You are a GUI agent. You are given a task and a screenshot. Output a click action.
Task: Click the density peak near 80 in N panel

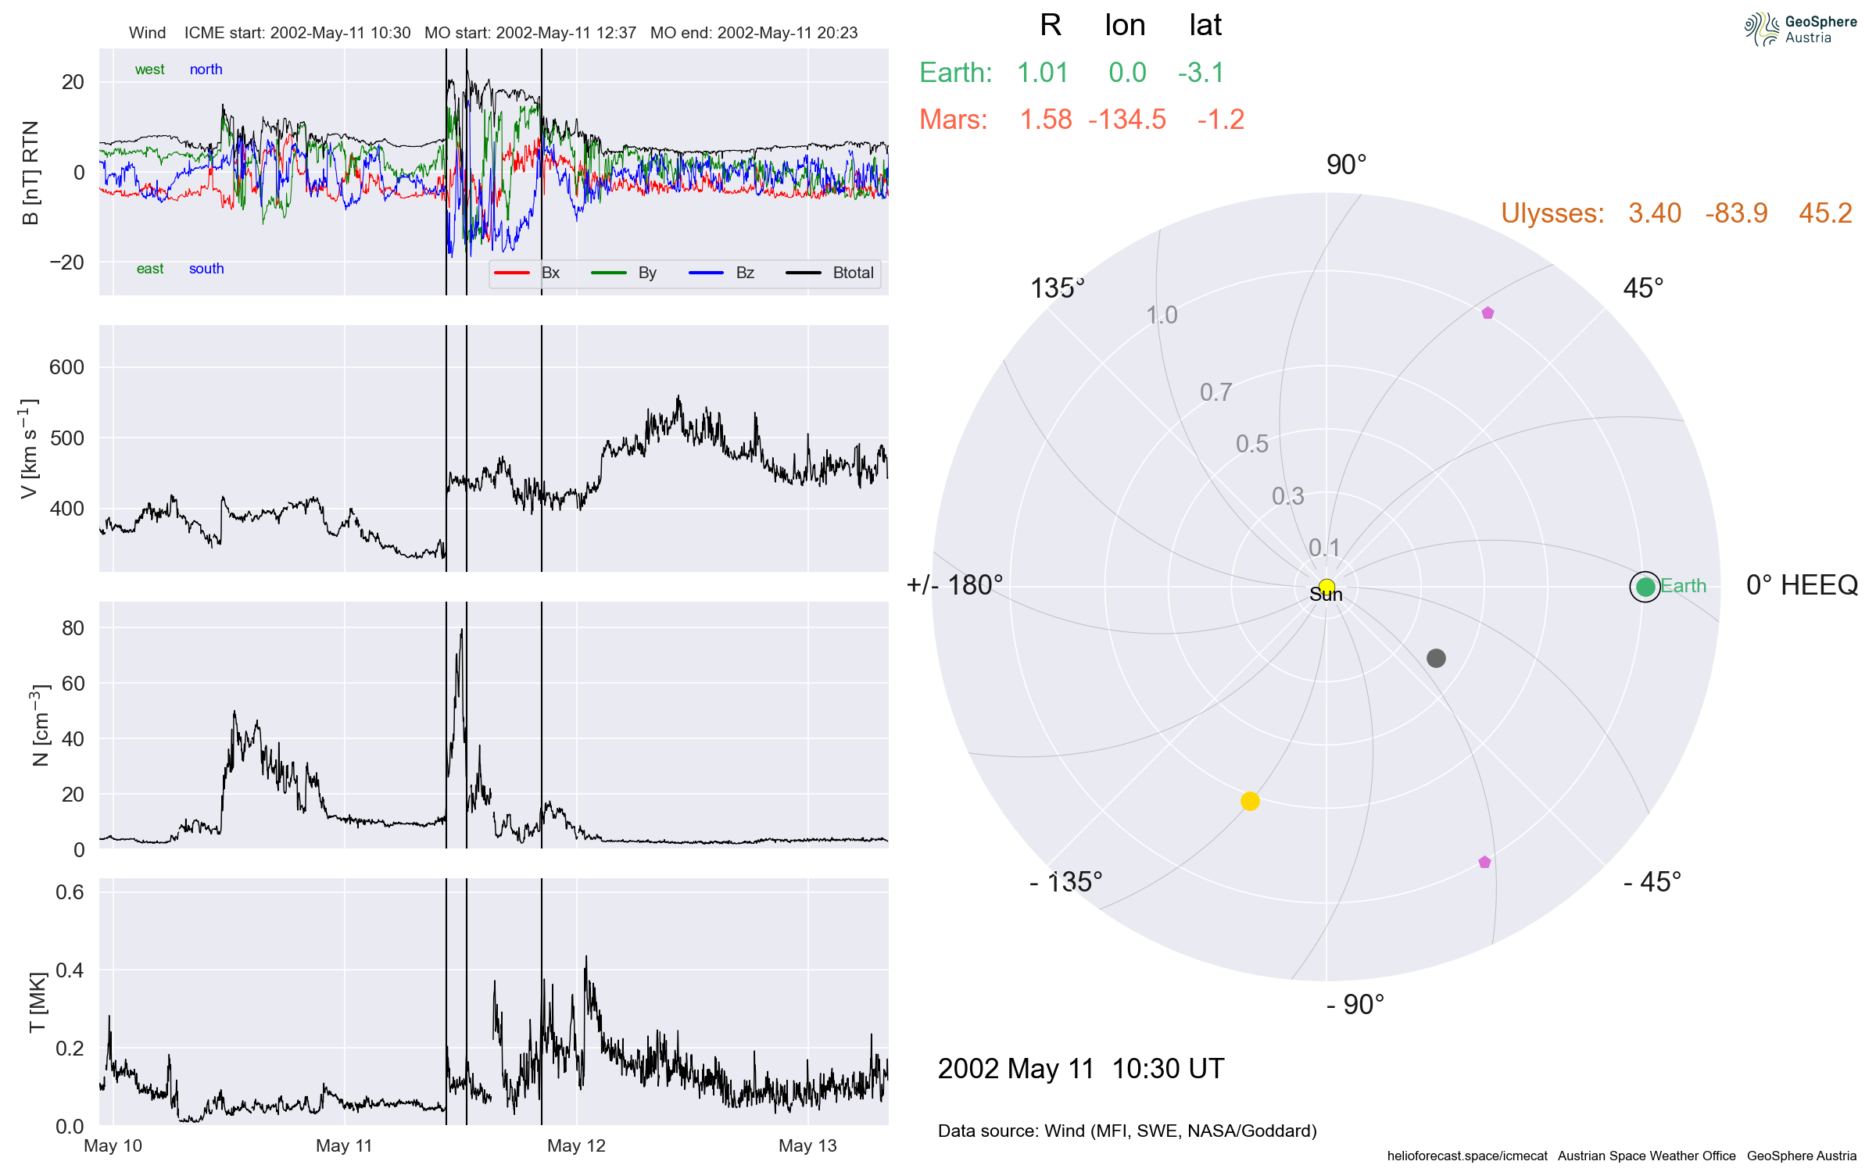[461, 631]
